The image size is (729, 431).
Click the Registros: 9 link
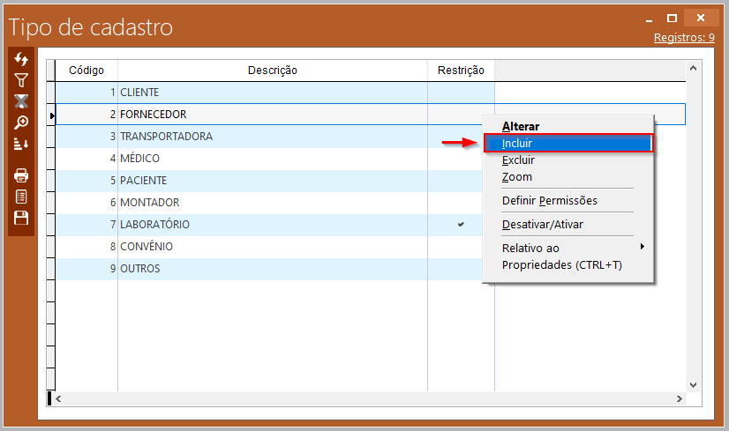pos(684,38)
